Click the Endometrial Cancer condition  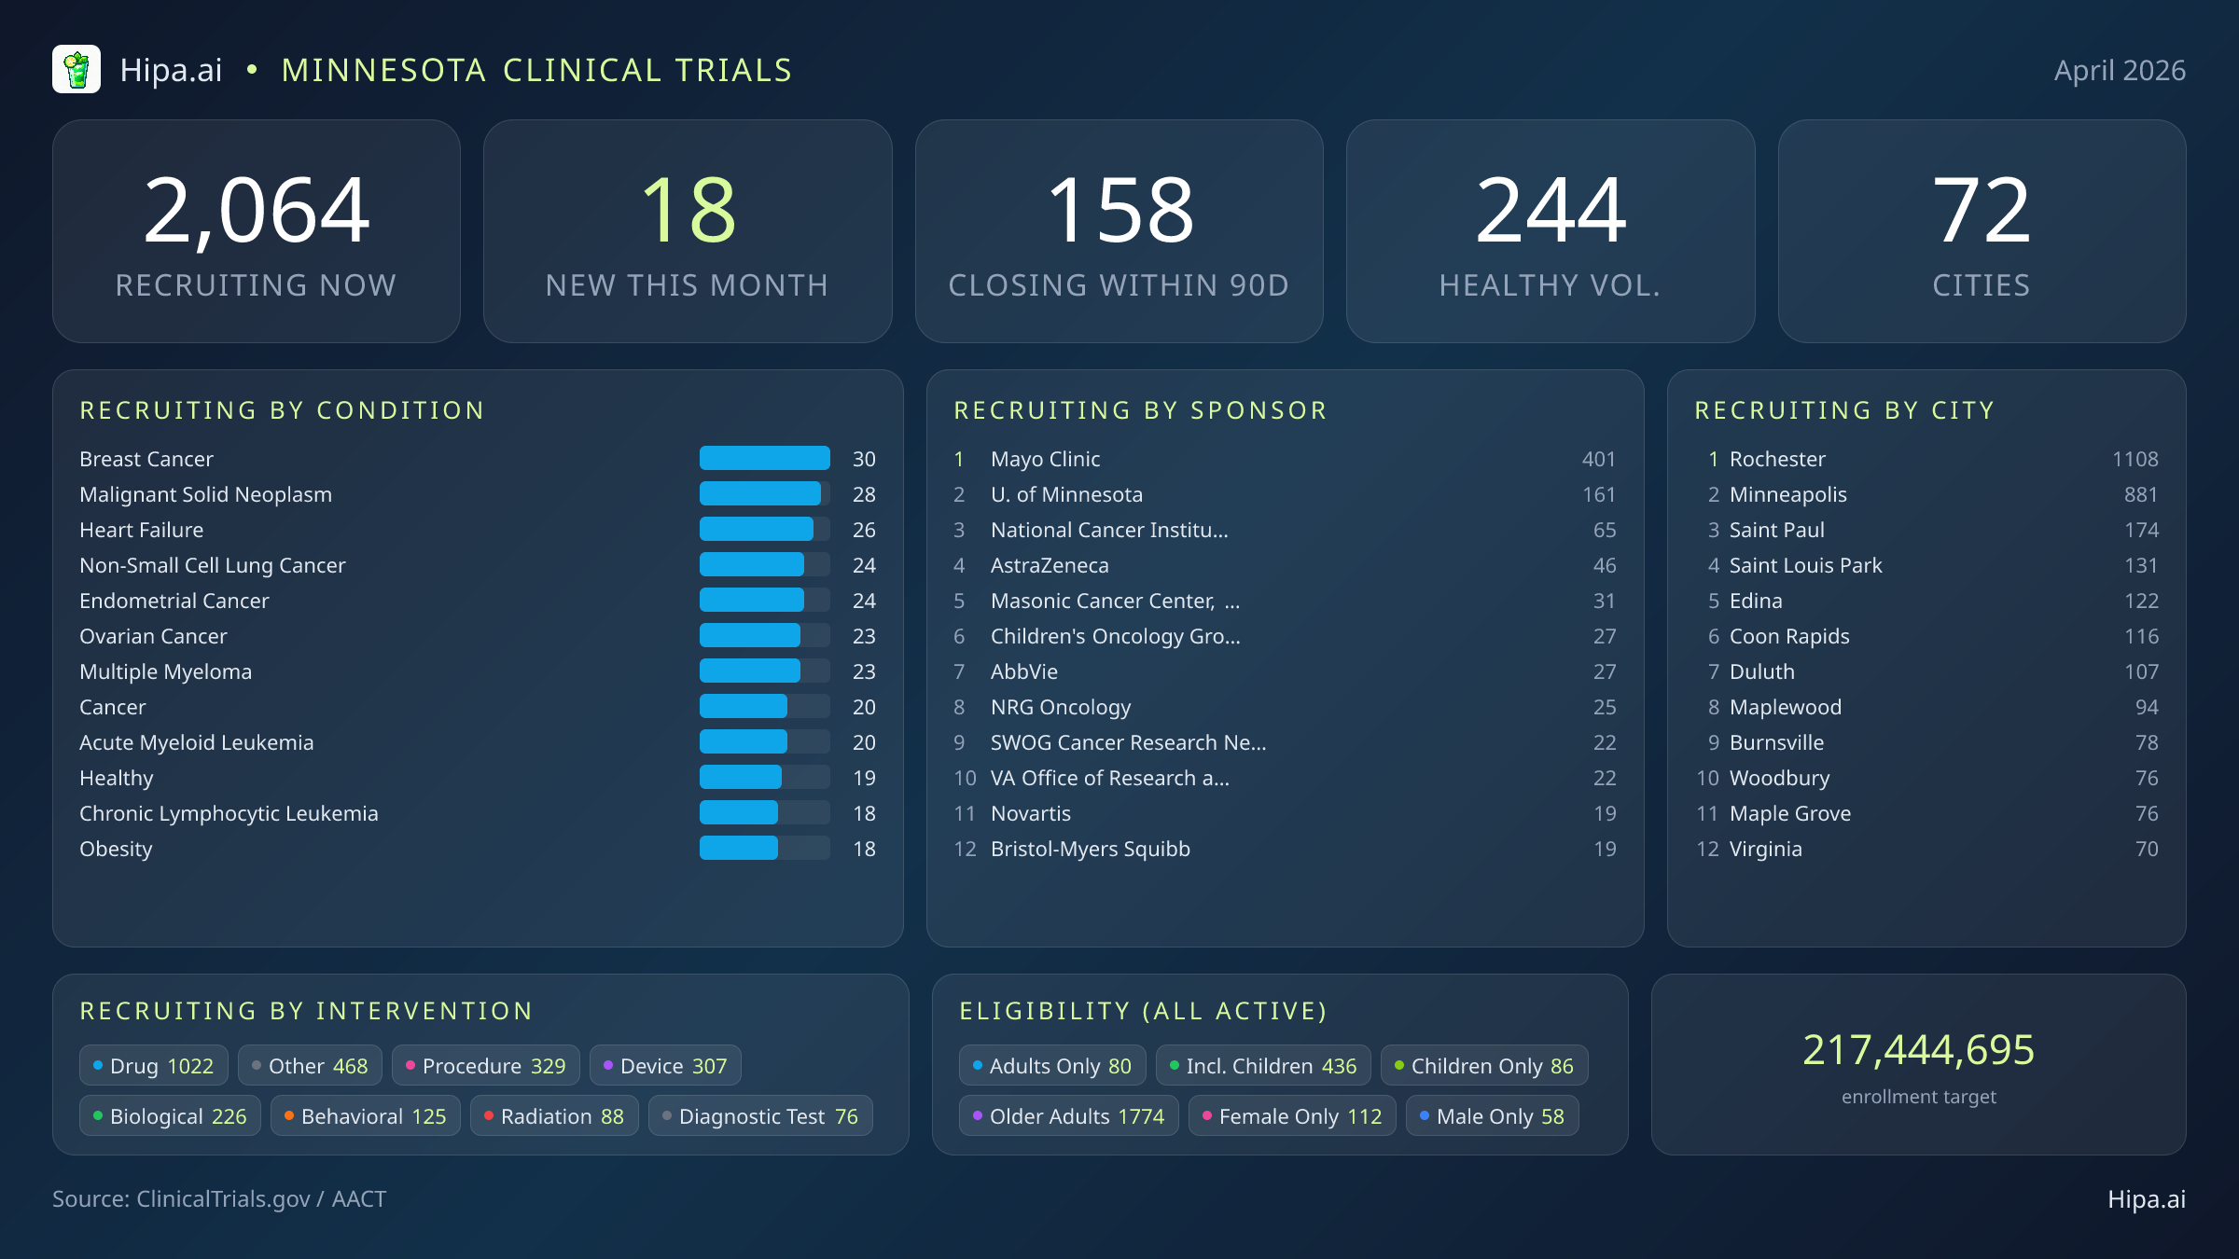tap(174, 601)
